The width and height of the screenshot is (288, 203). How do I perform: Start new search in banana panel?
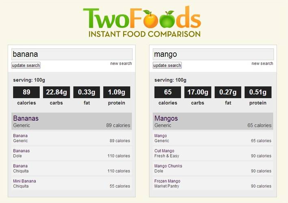coord(121,63)
